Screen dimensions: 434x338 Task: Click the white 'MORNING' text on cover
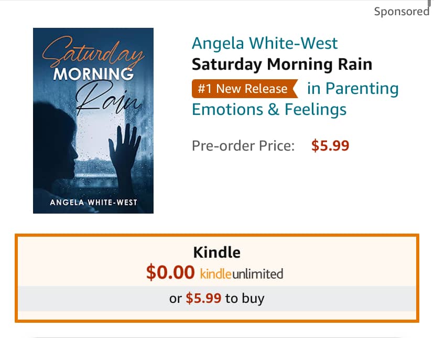click(x=93, y=74)
